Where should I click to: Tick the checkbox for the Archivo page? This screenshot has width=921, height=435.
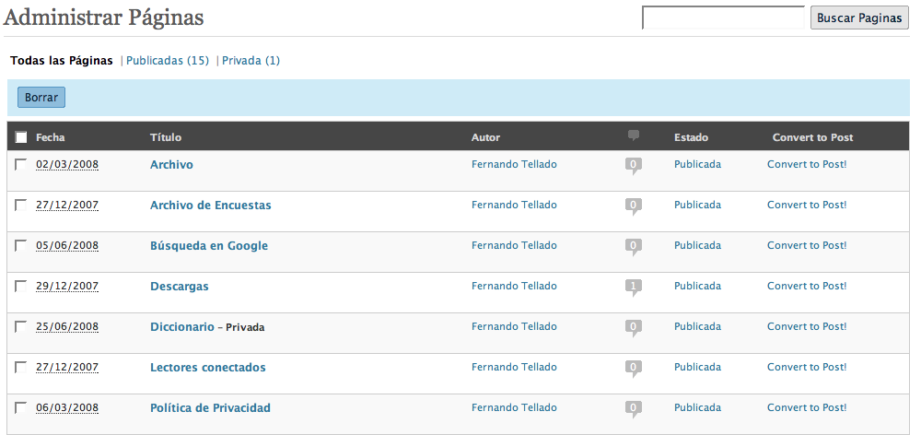click(21, 164)
